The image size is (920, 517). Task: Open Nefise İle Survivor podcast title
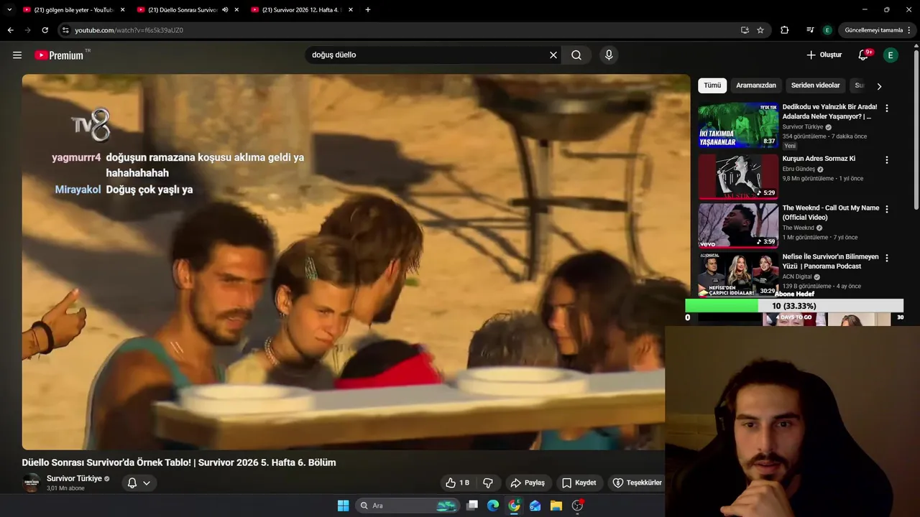[830, 261]
